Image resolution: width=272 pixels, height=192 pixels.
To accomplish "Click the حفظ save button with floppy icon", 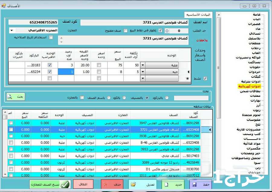I will coord(201,184).
